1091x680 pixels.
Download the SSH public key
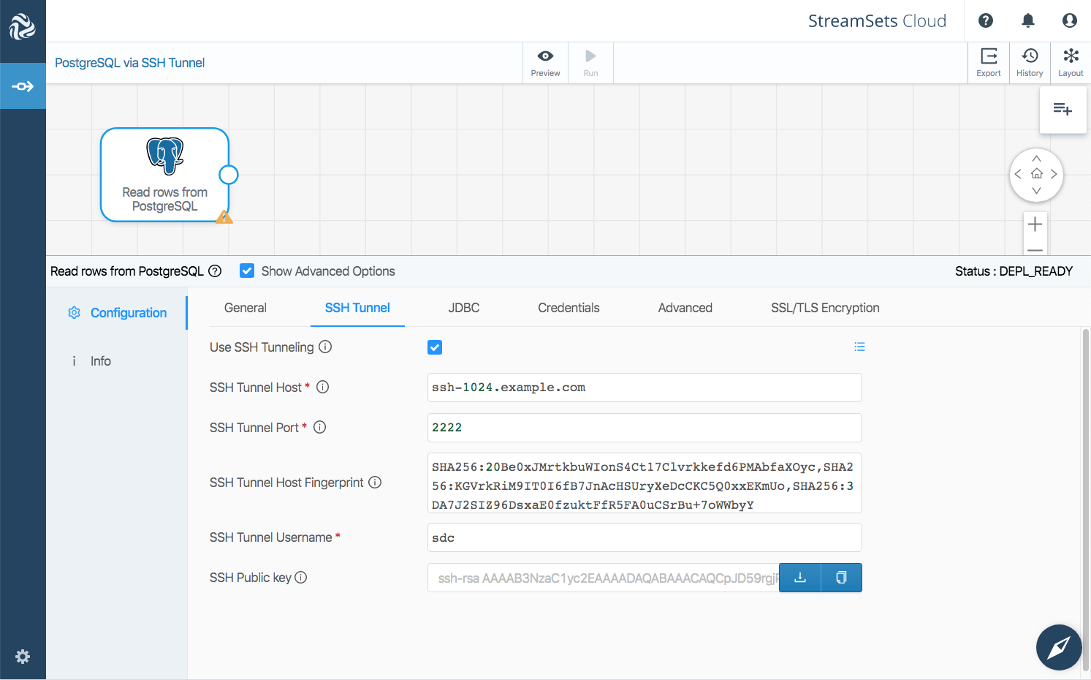[800, 578]
